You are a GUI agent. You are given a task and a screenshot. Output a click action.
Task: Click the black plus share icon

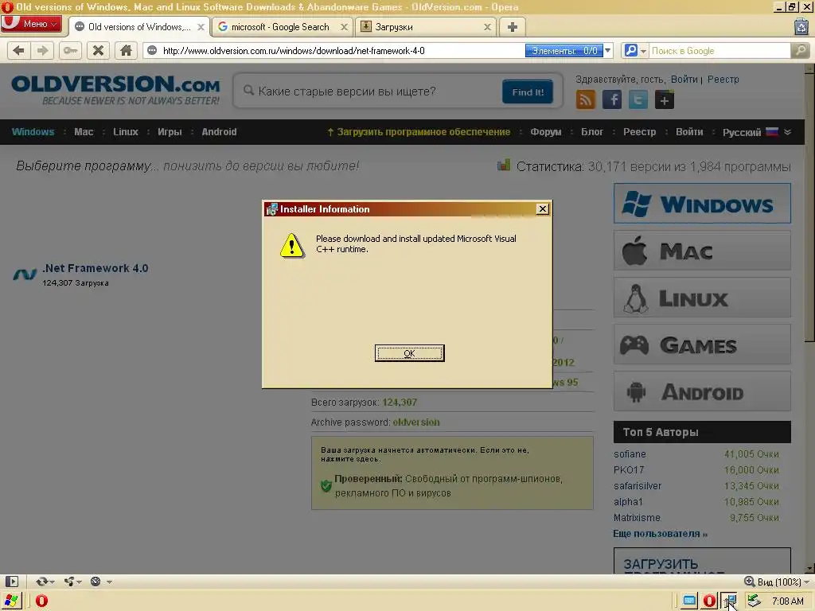click(x=665, y=99)
